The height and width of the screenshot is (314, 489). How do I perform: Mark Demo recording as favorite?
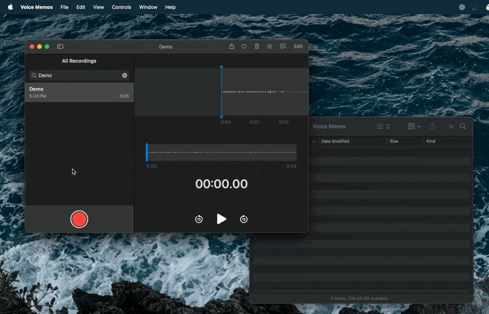(244, 46)
